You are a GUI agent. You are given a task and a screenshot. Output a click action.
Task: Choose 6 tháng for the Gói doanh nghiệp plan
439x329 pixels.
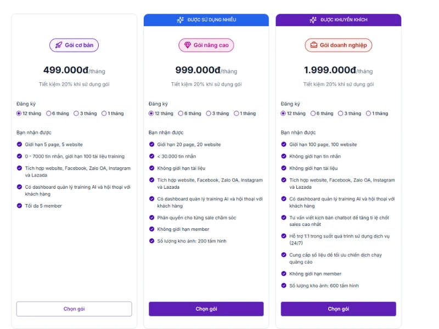313,114
